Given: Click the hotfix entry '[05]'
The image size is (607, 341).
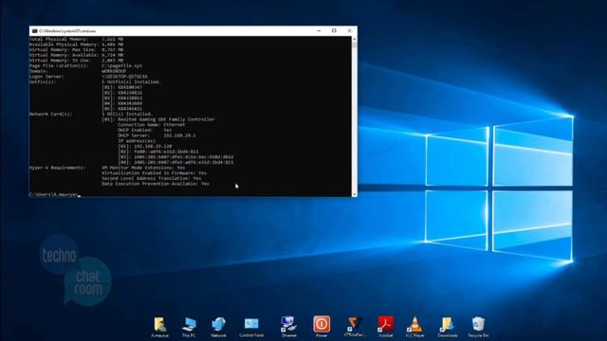Looking at the screenshot, I should tap(122, 109).
